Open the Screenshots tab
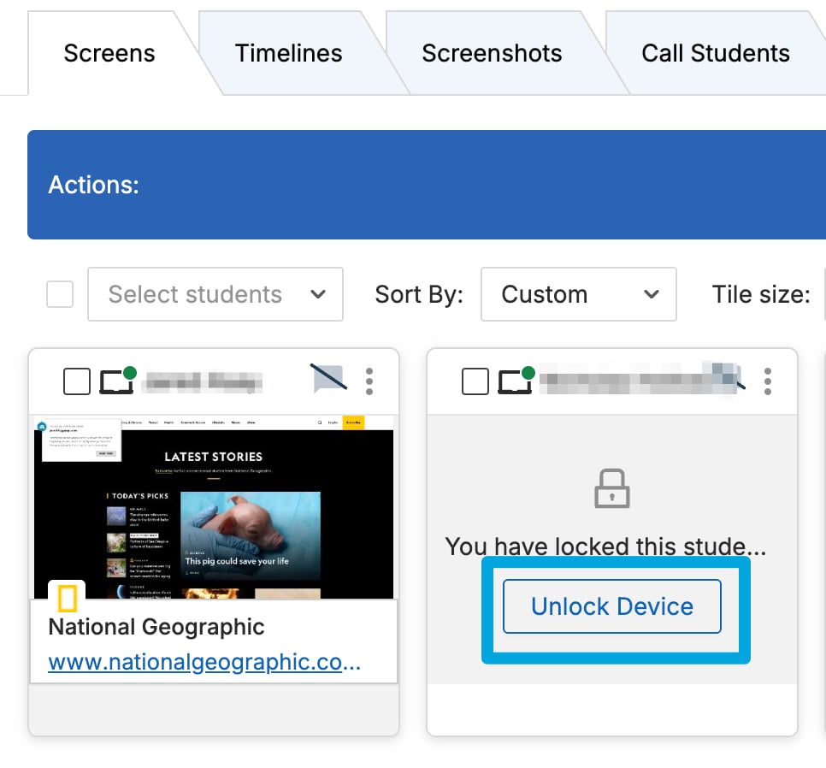The image size is (826, 768). tap(492, 53)
